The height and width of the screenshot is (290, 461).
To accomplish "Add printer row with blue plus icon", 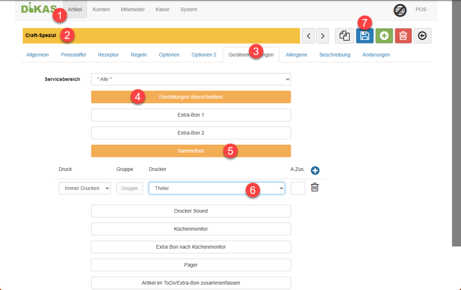I will click(x=315, y=171).
